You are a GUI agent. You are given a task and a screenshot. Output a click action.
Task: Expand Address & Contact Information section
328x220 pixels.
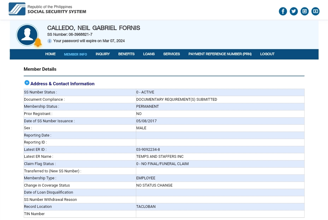tap(27, 83)
